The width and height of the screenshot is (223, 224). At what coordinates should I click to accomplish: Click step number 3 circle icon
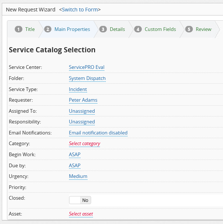click(x=103, y=29)
